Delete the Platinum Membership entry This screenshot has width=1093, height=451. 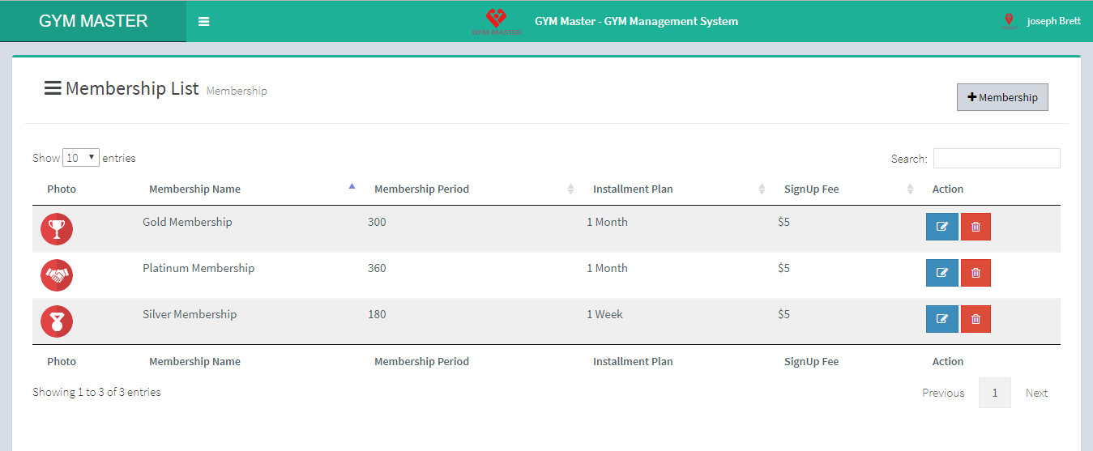click(x=976, y=274)
